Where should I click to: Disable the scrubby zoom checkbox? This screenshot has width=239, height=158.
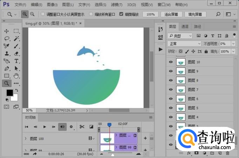point(121,14)
